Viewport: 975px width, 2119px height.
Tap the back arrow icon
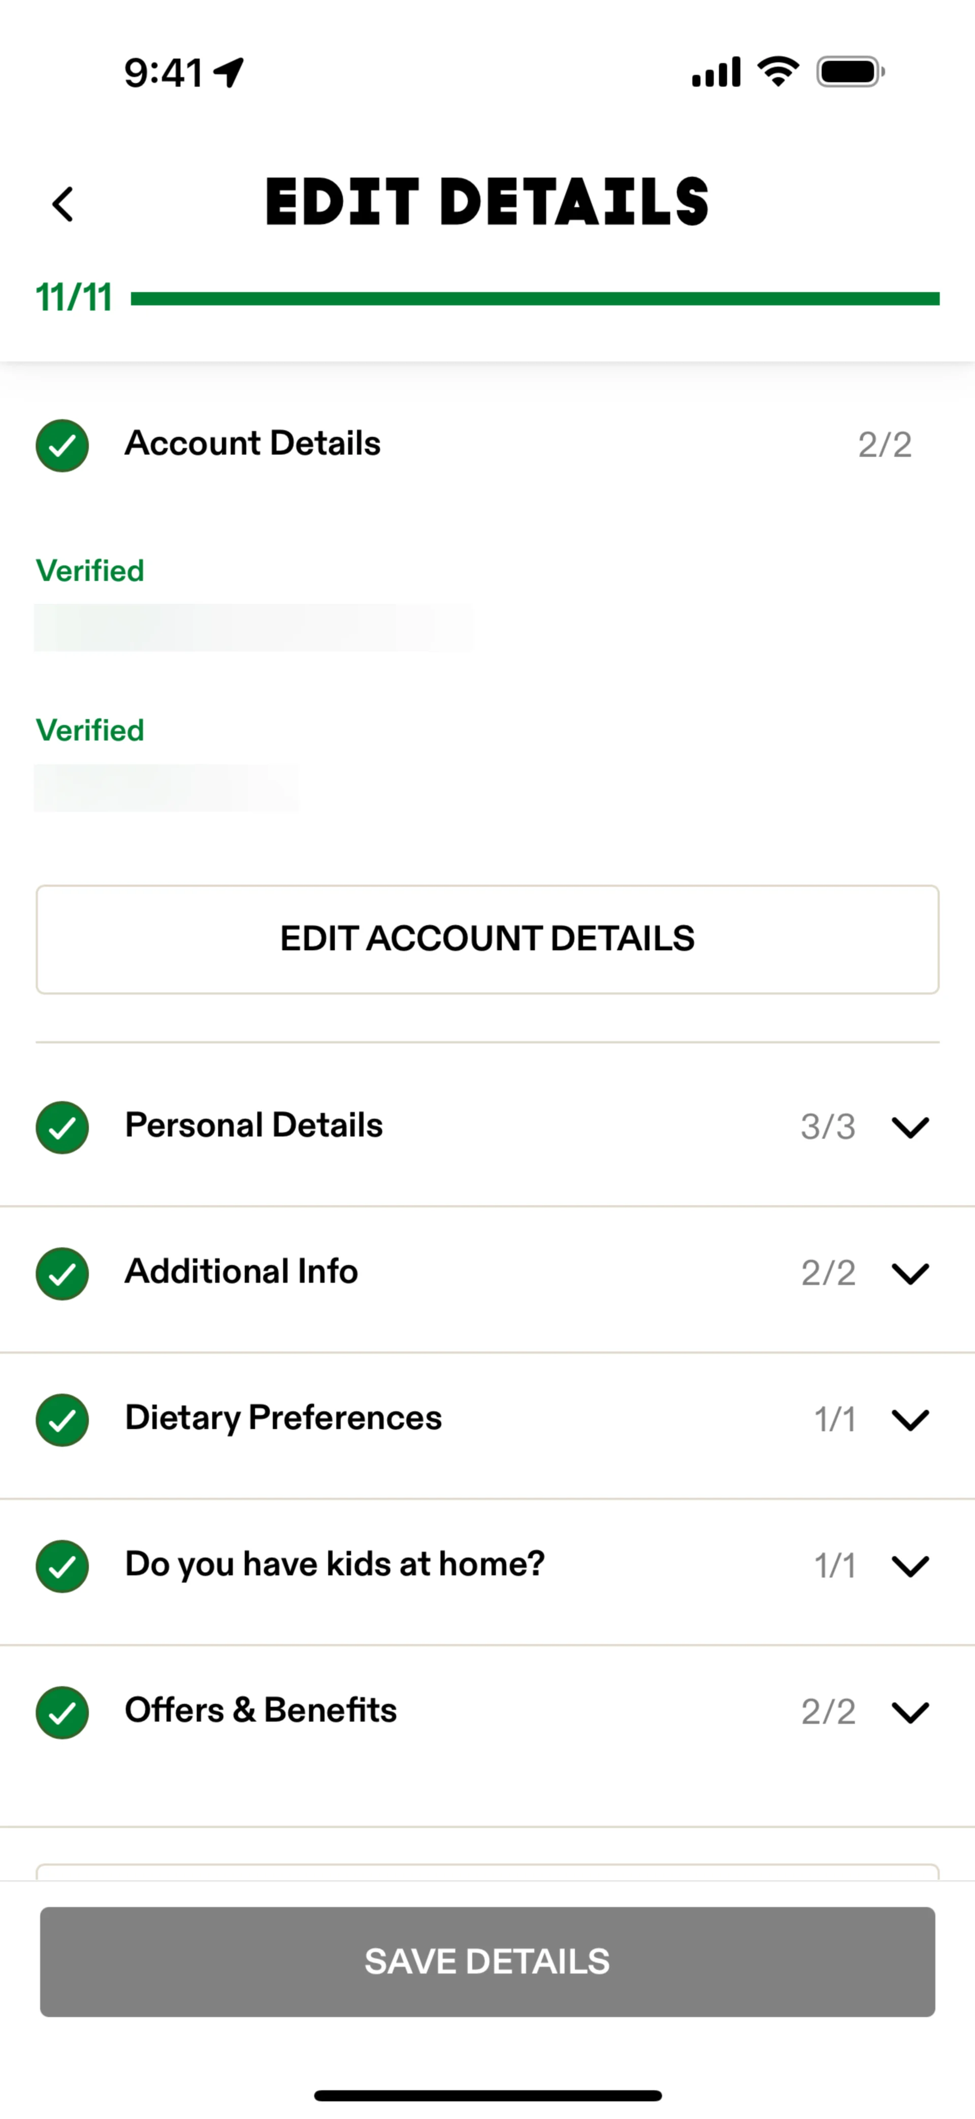[x=63, y=204]
